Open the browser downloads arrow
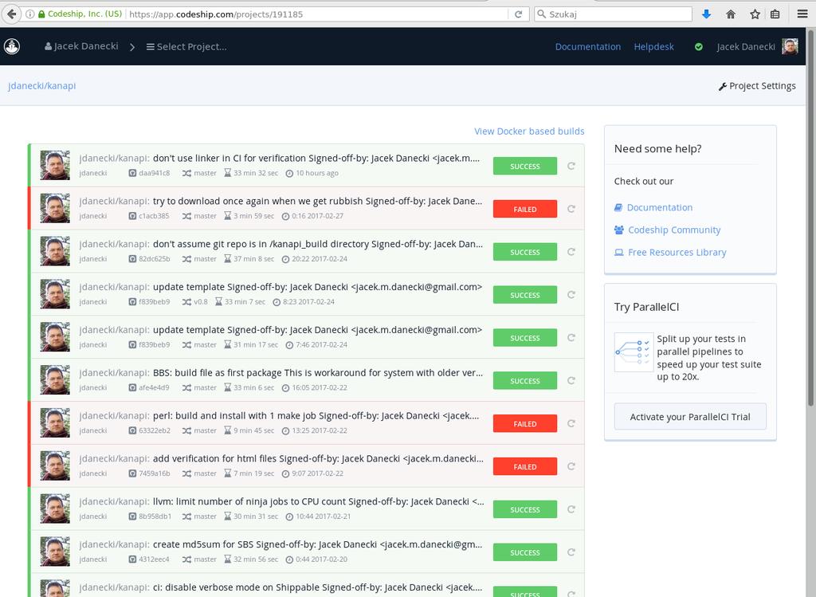 706,14
